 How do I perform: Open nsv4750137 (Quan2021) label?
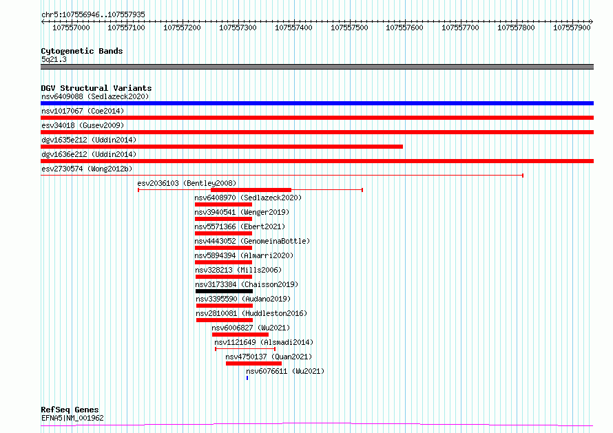(269, 357)
